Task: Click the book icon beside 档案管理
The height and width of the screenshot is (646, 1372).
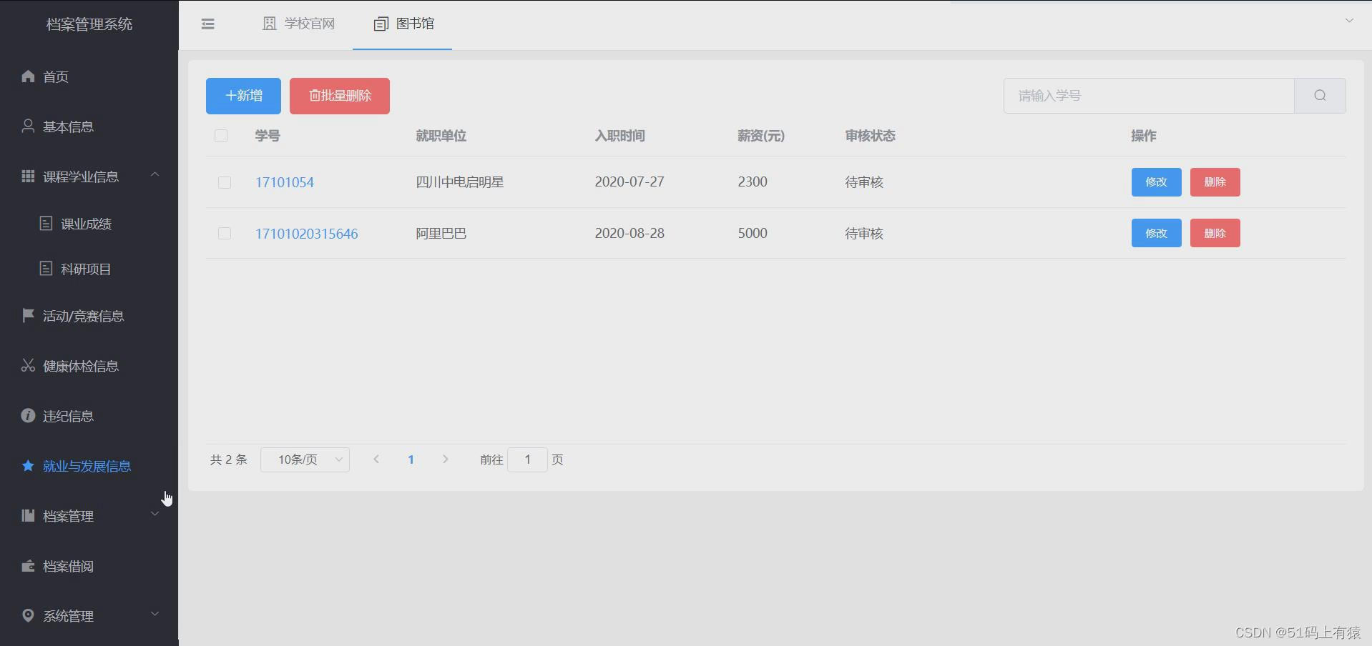Action: [x=28, y=515]
